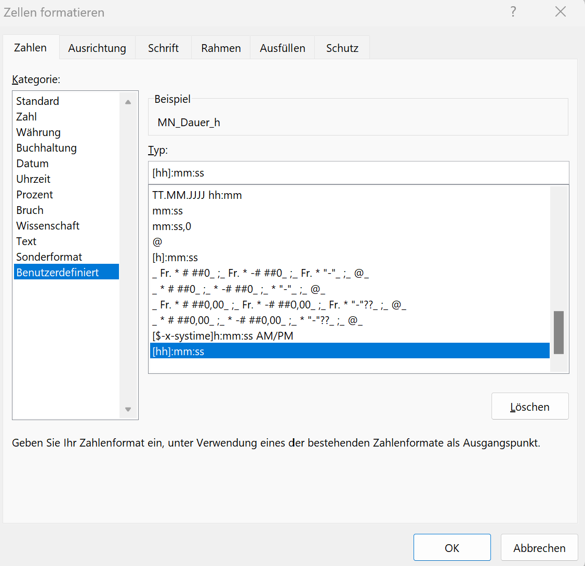Viewport: 585px width, 566px height.
Task: Select the Fr. format with 0,00 decimals
Action: tap(350, 305)
